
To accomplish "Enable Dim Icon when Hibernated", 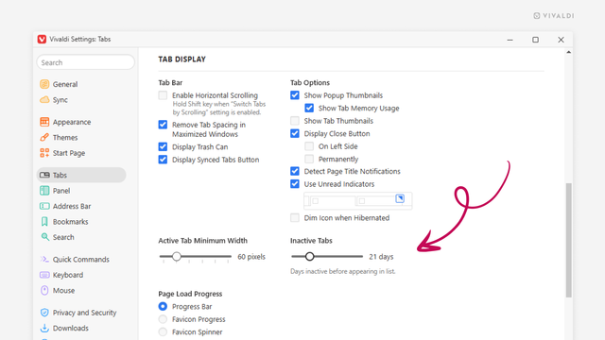I will 295,218.
